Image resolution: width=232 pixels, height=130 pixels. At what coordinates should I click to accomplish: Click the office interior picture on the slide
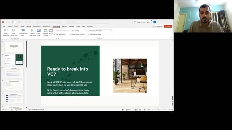pos(130,76)
